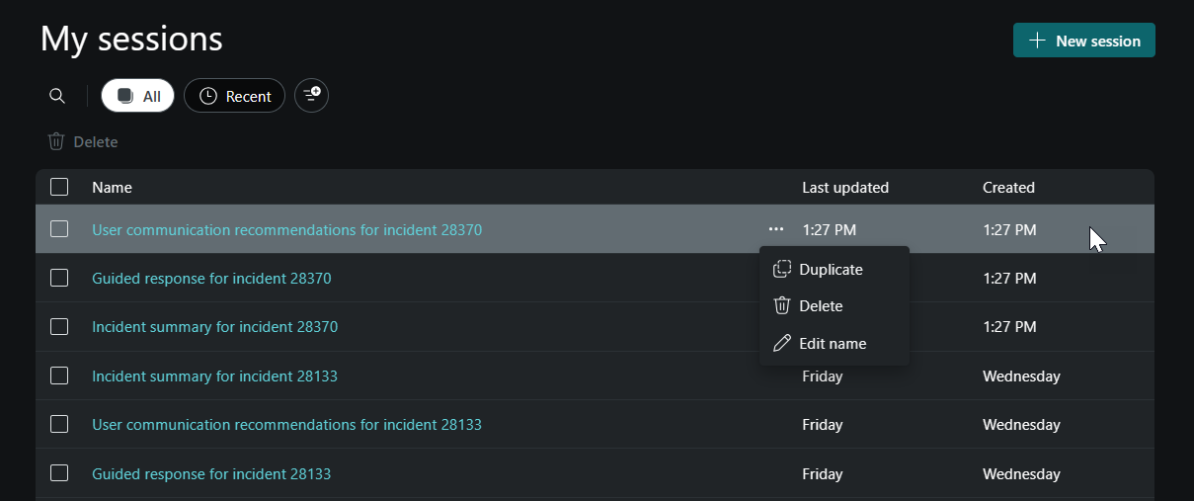Sort by the Created column header
This screenshot has width=1194, height=501.
click(x=1008, y=187)
